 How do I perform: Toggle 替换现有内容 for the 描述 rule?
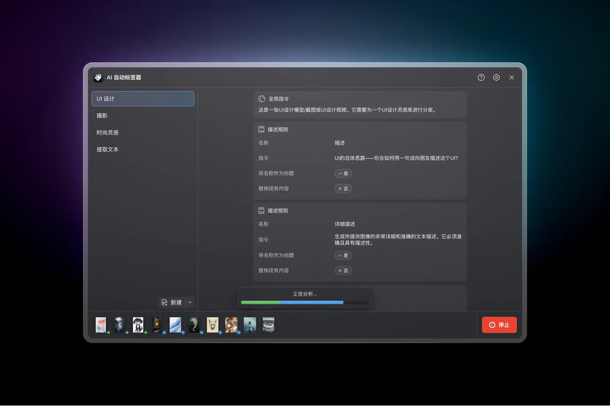[343, 188]
